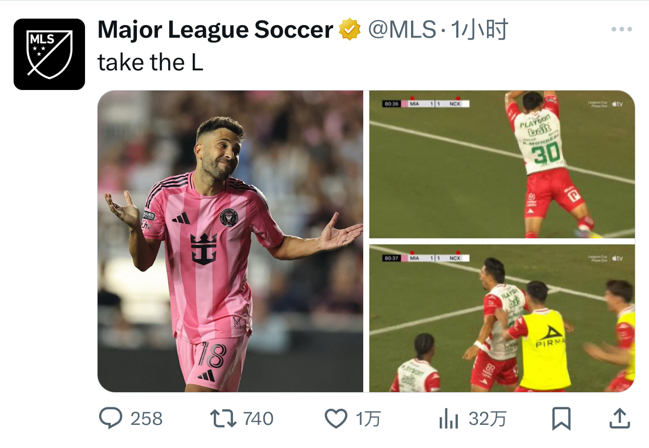
Task: Click the 740 repost count
Action: [258, 418]
